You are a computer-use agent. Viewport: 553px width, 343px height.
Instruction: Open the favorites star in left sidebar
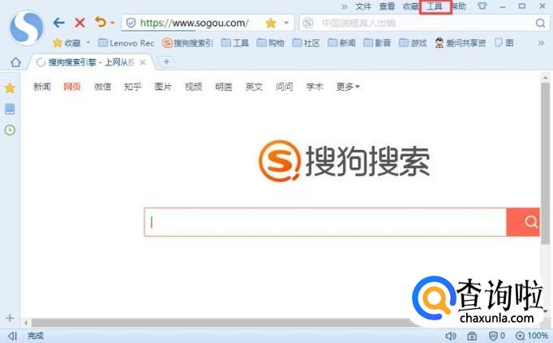point(10,88)
